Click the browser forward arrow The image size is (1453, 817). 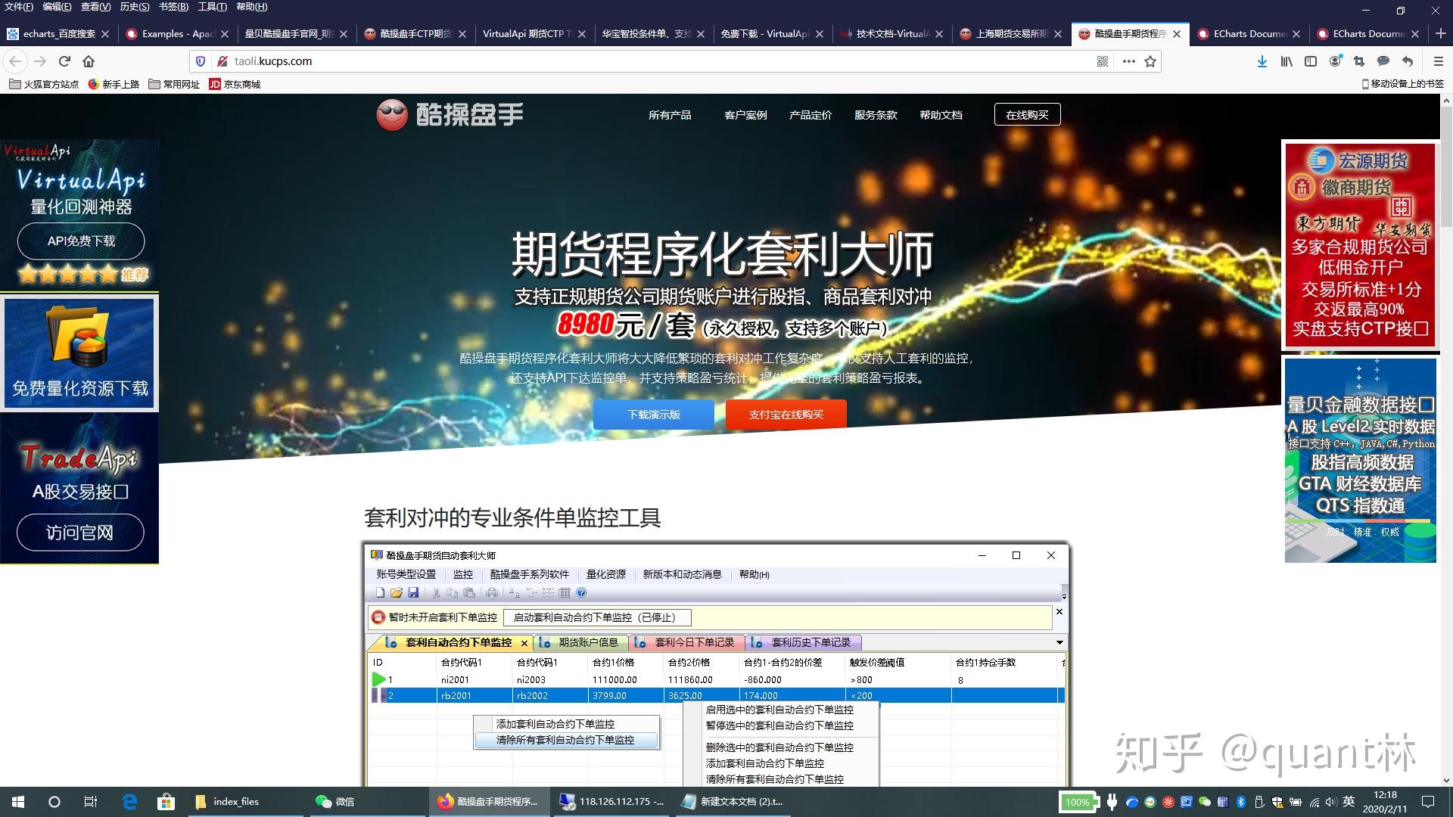tap(40, 61)
